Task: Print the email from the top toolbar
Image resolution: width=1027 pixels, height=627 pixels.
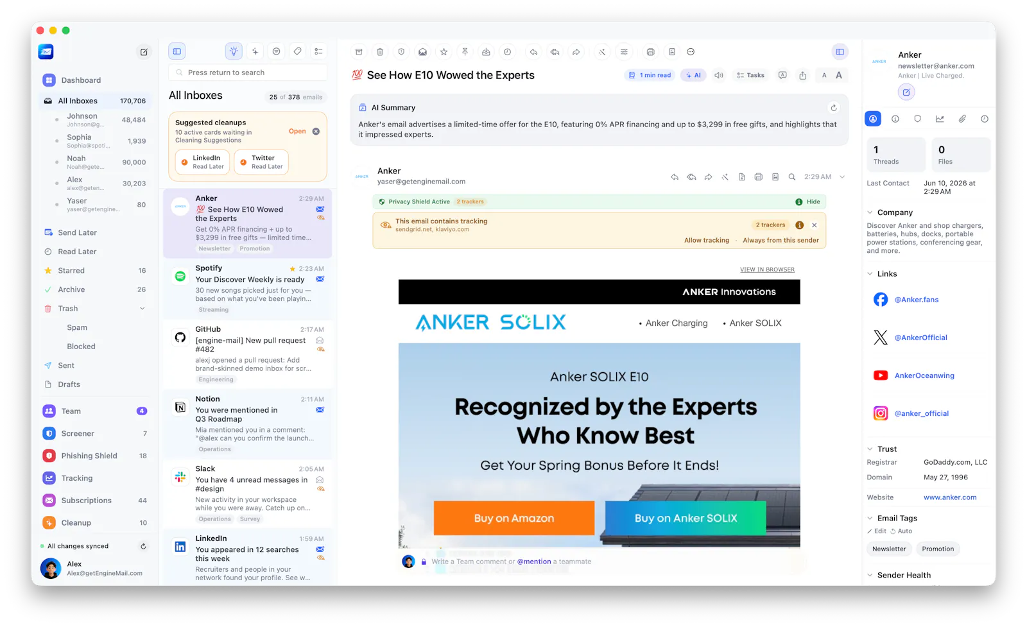Action: (650, 52)
